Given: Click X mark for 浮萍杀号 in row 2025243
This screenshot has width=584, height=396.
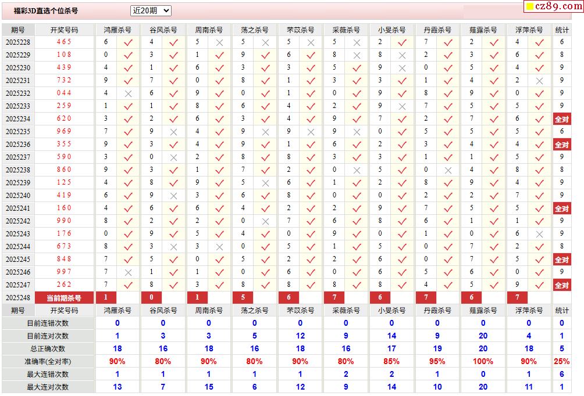Looking at the screenshot, I should click(x=539, y=234).
